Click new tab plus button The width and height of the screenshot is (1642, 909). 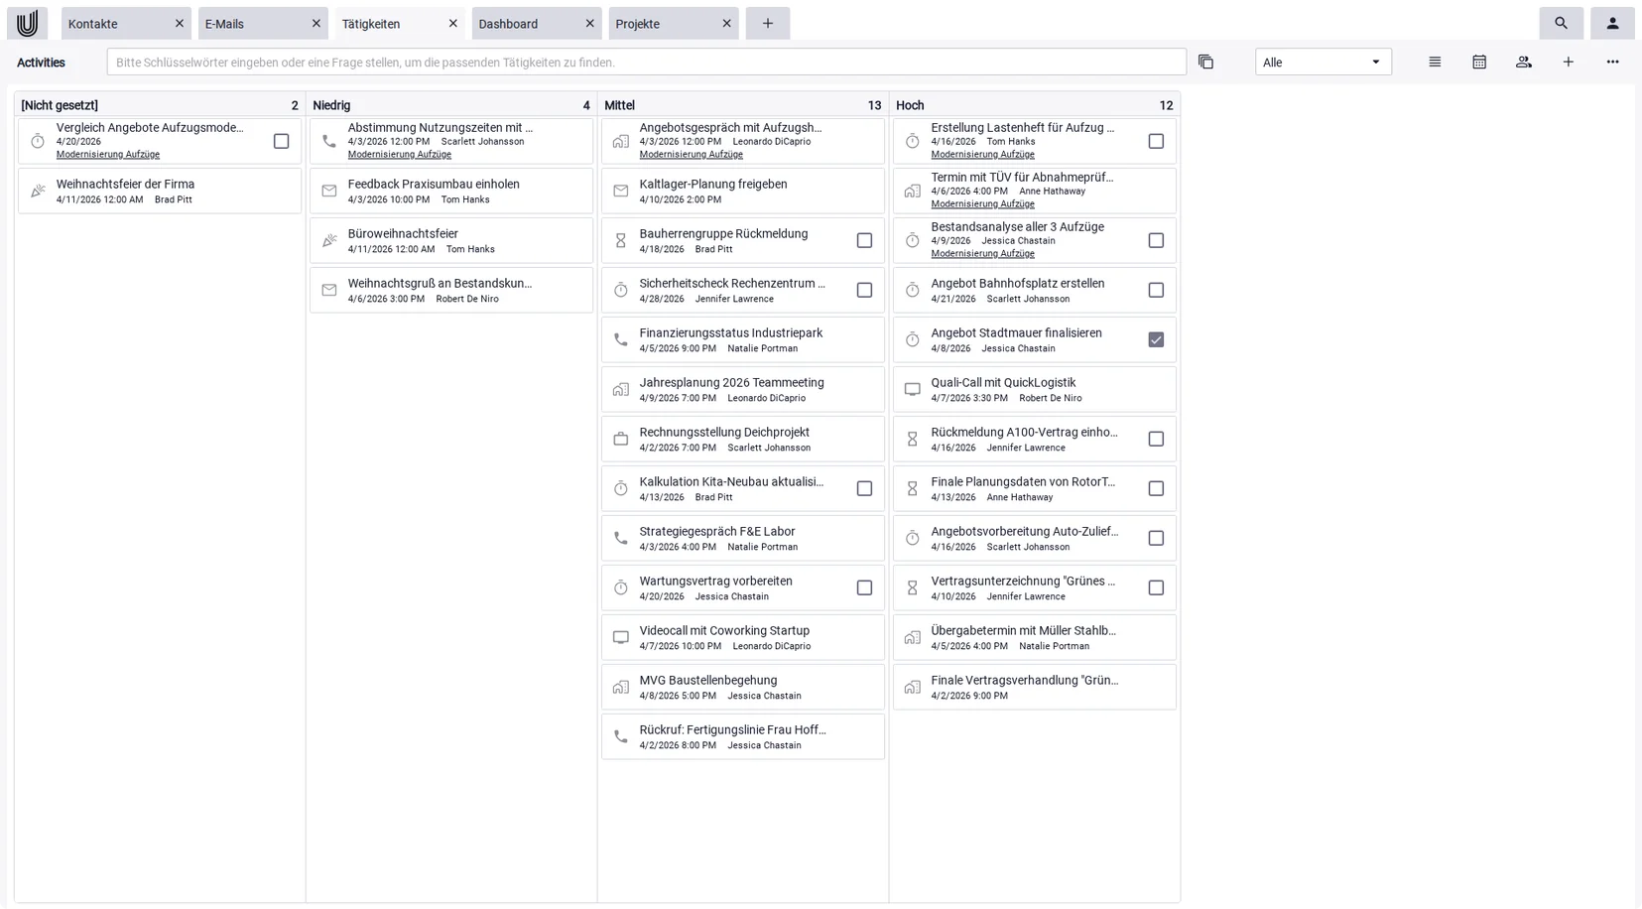pyautogui.click(x=767, y=23)
